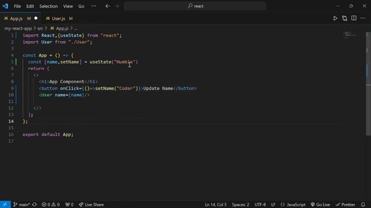
Task: Select my-react-app in the breadcrumb
Action: coord(18,28)
